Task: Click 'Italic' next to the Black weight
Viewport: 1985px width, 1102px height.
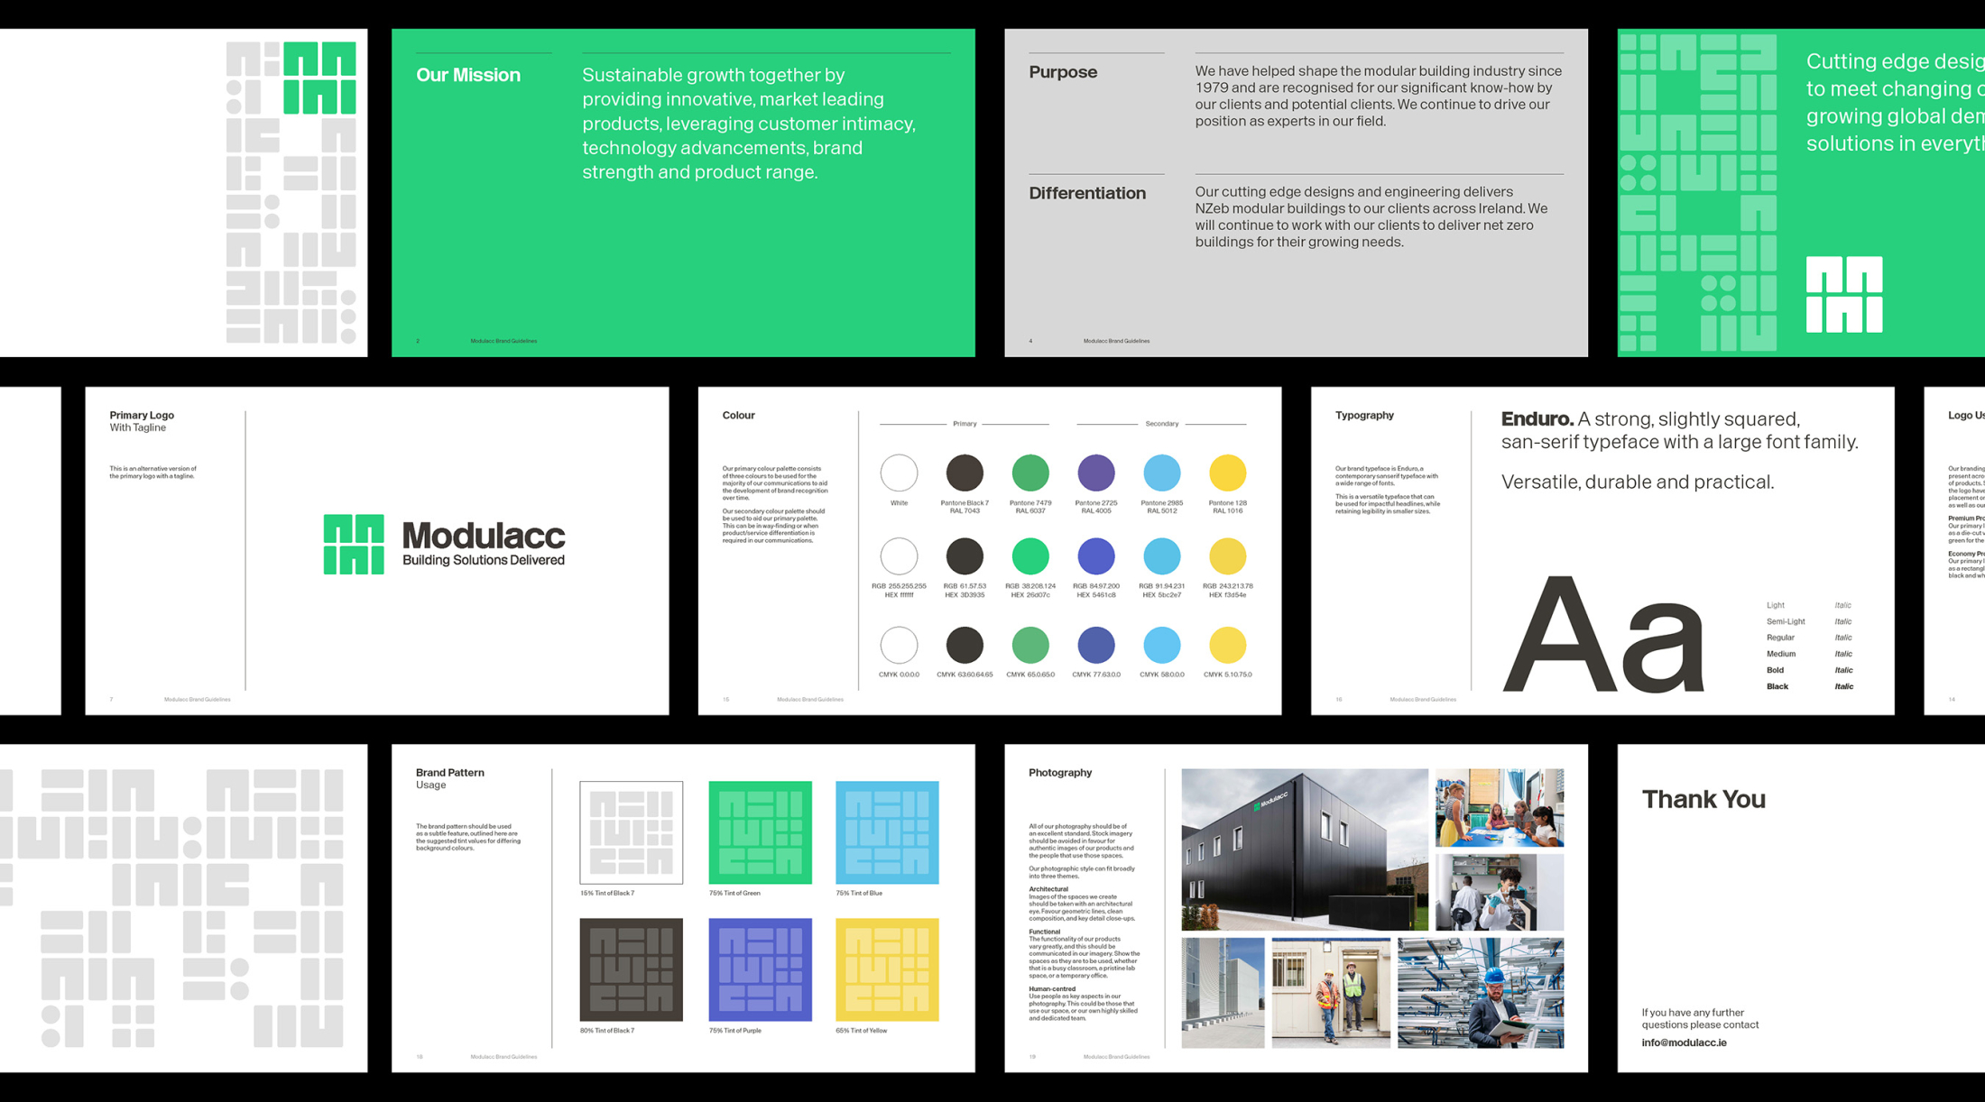Action: pyautogui.click(x=1843, y=686)
